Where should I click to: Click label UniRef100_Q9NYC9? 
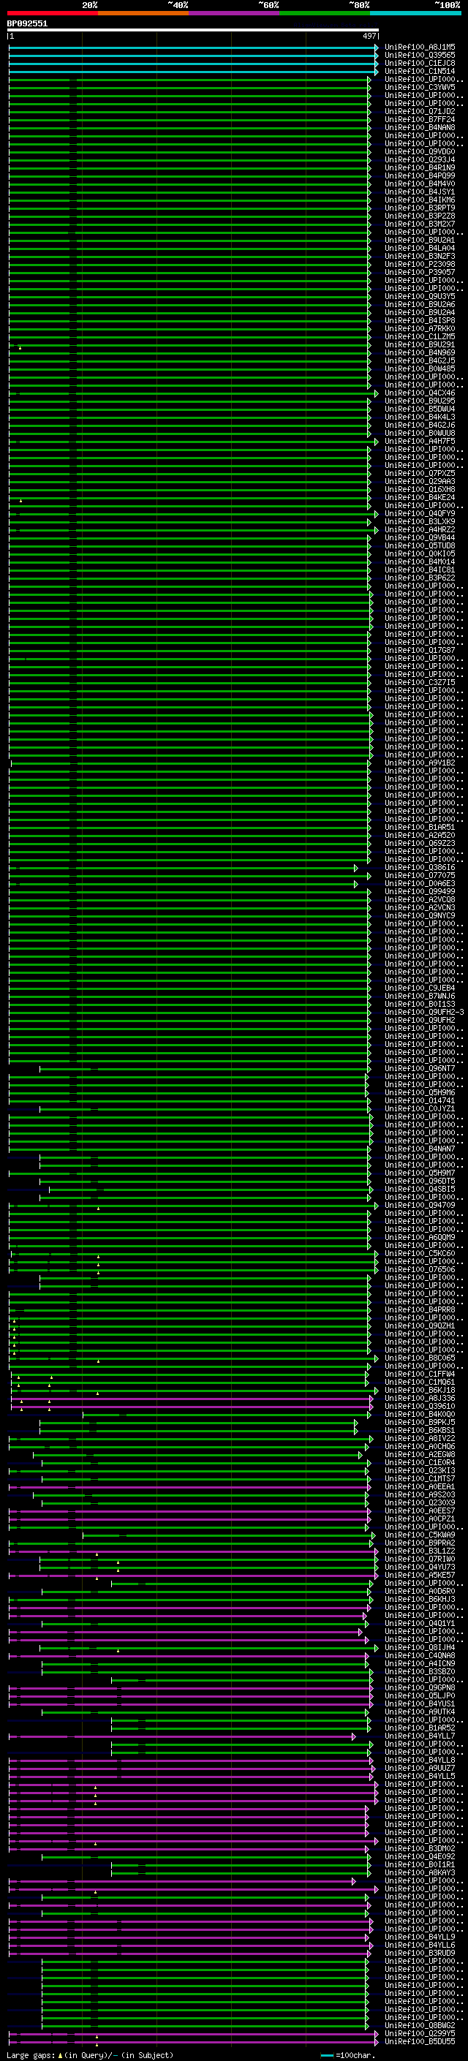[420, 915]
